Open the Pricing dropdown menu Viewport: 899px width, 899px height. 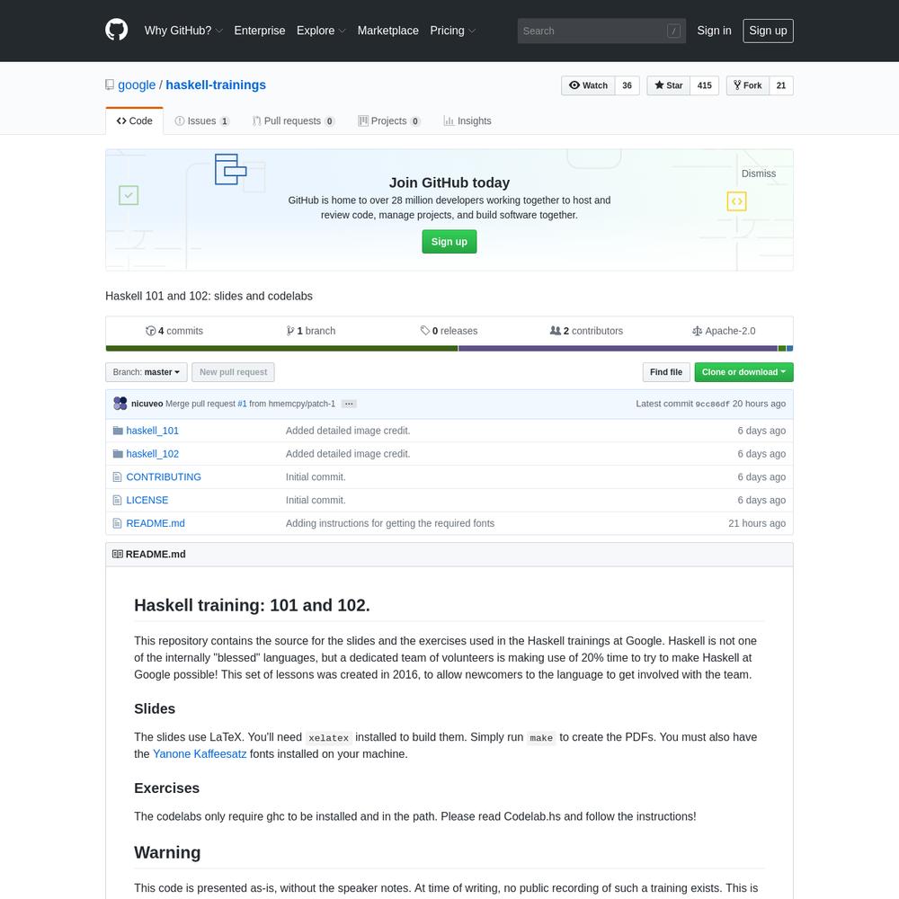pos(453,31)
